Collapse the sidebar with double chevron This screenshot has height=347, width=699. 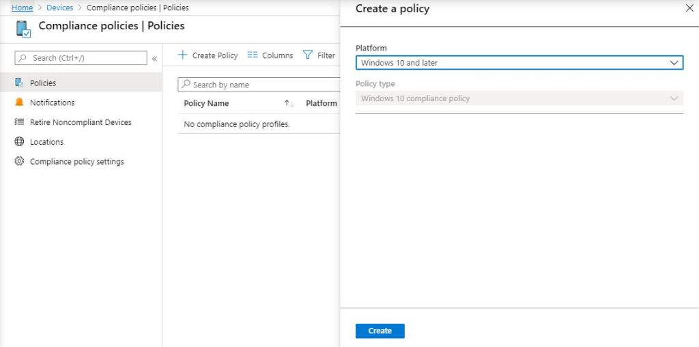tap(154, 59)
